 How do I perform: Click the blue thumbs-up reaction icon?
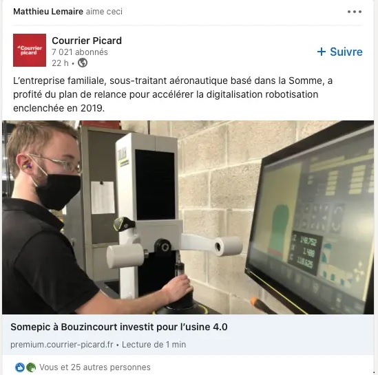[x=20, y=367]
